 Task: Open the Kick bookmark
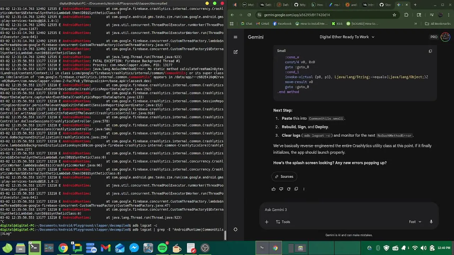click(x=337, y=24)
